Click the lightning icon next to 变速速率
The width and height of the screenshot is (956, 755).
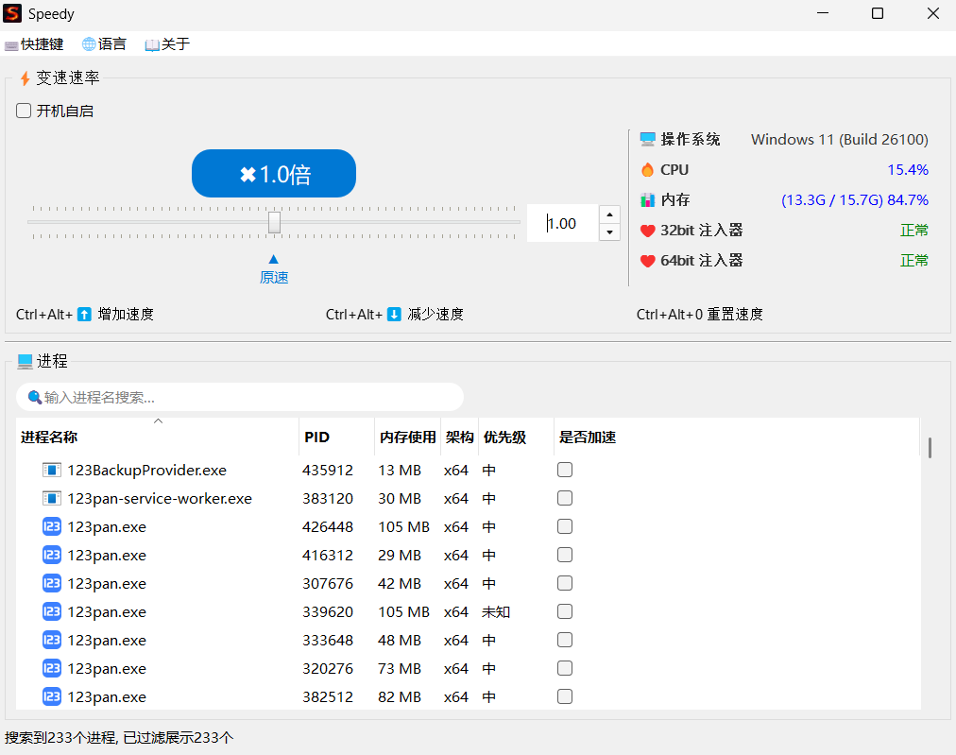24,77
